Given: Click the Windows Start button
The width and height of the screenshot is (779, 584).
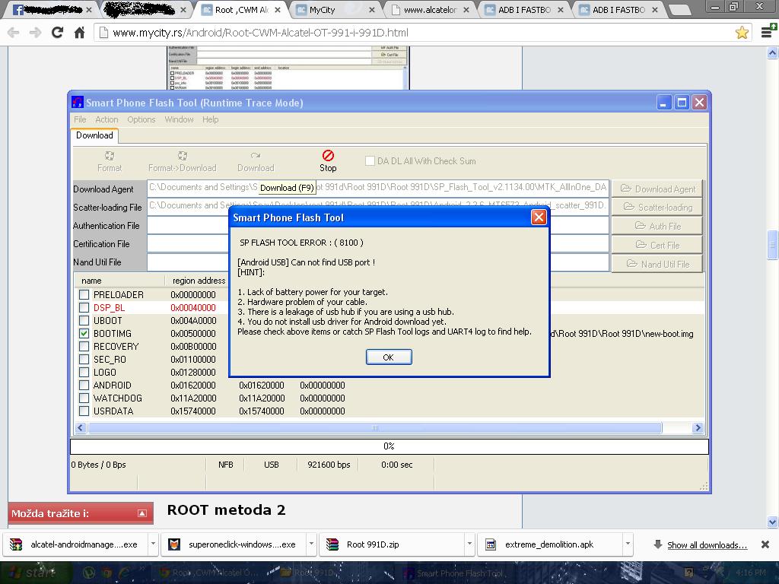Looking at the screenshot, I should click(33, 573).
